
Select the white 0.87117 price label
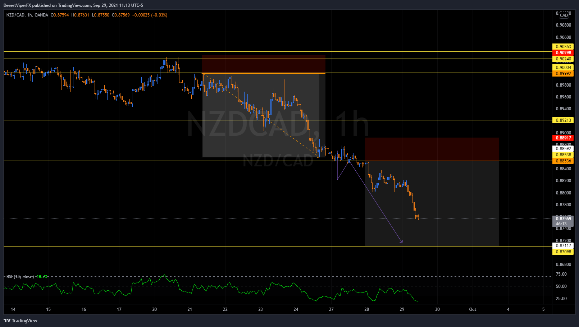pyautogui.click(x=563, y=246)
